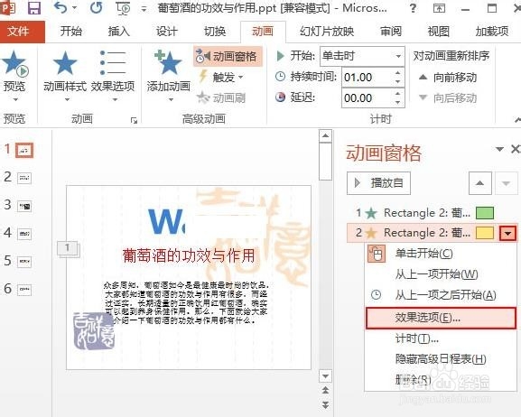
Task: Click the scroll down arrow of slide scrollbar
Action: click(x=325, y=375)
